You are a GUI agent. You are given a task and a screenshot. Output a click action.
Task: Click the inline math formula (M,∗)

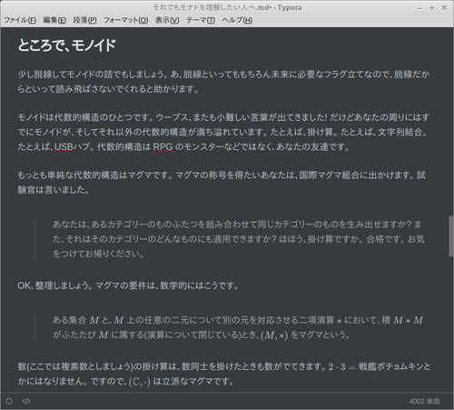coord(274,335)
